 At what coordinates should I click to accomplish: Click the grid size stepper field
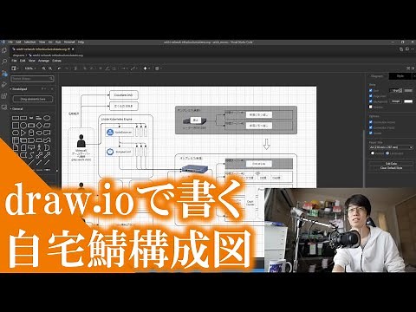(396, 90)
